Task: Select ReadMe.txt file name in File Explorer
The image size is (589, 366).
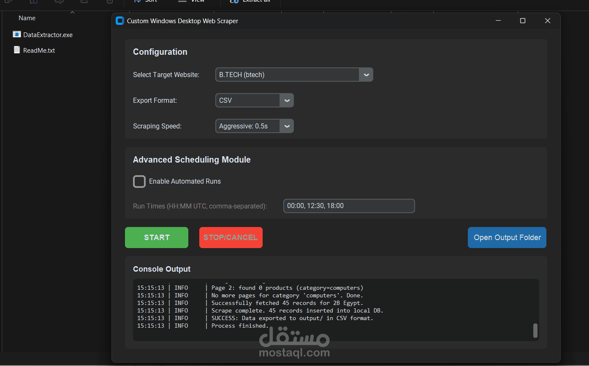Action: coord(39,51)
